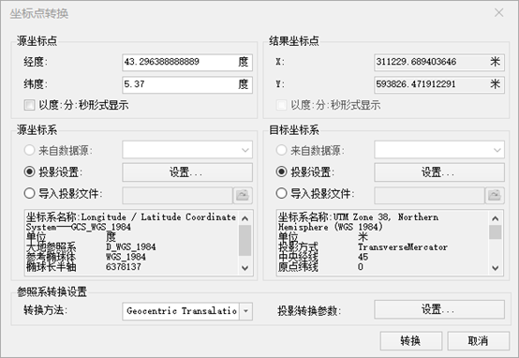Click the source longitude input field
519x358 pixels.
click(x=187, y=62)
